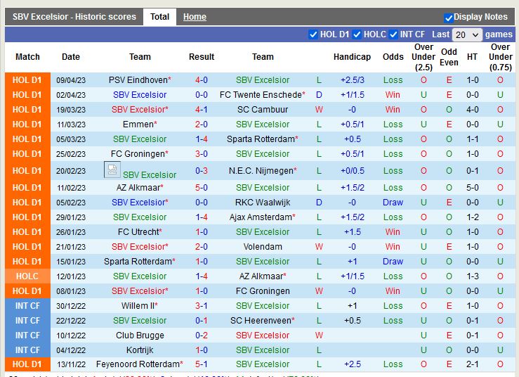Open FC Utrecht team link
The image size is (519, 377).
click(x=140, y=232)
